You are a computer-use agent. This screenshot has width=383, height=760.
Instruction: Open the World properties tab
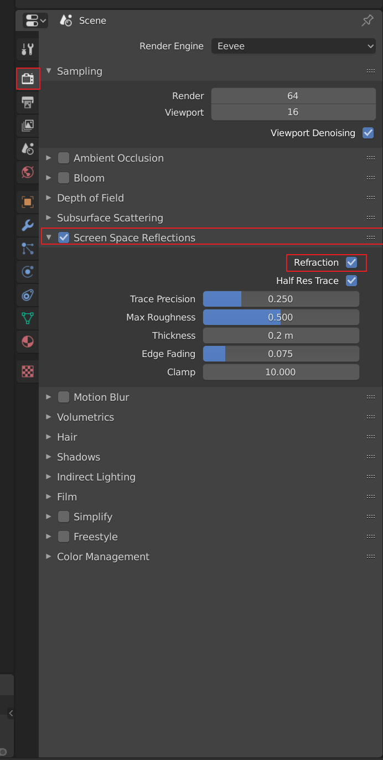28,172
